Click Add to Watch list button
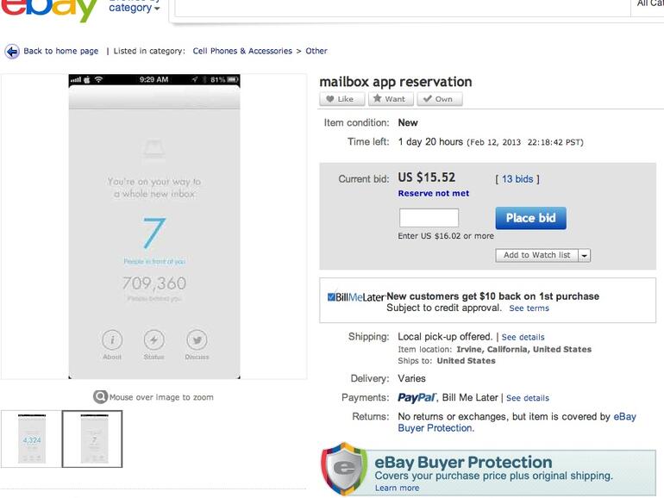 coord(536,256)
